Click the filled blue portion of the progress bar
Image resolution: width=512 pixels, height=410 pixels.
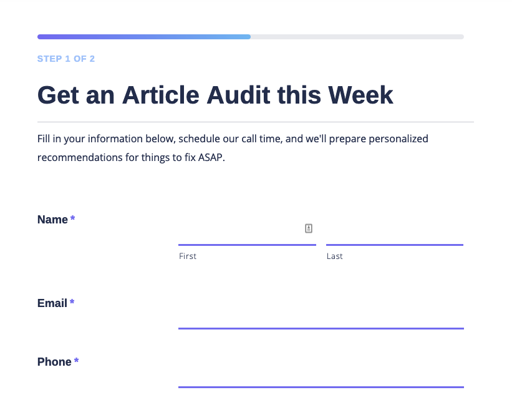tap(144, 37)
